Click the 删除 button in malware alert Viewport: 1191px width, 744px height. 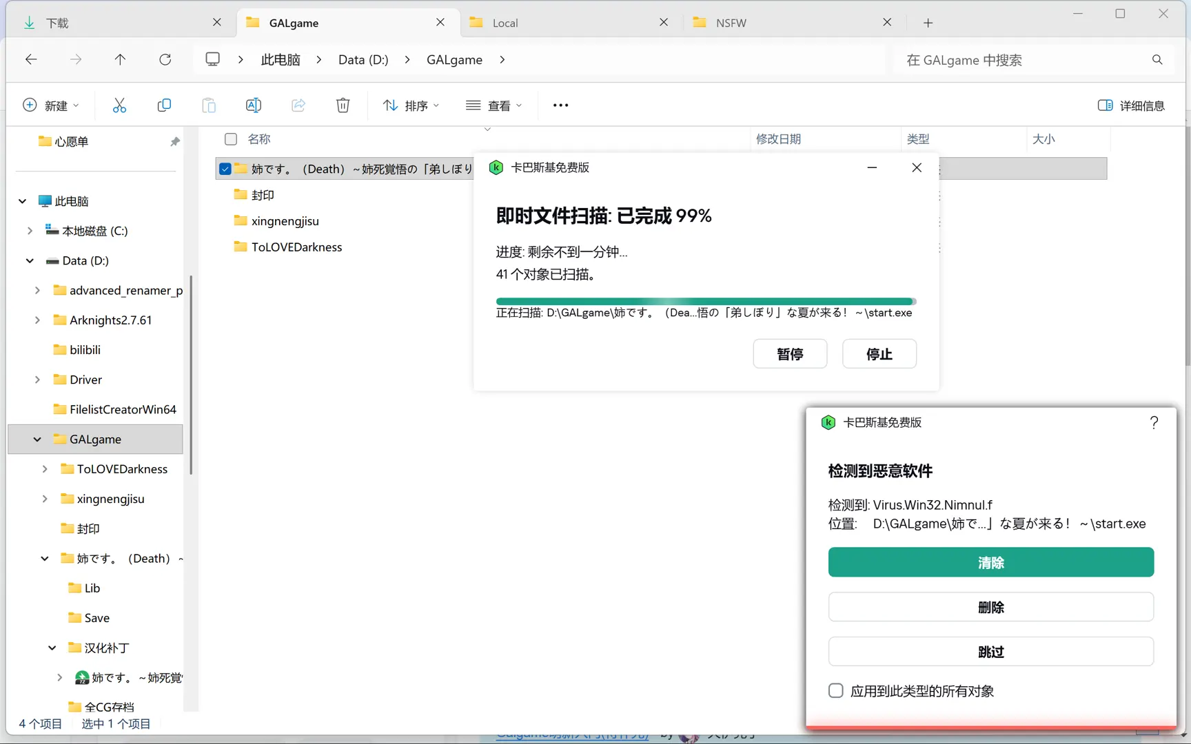[x=991, y=607]
